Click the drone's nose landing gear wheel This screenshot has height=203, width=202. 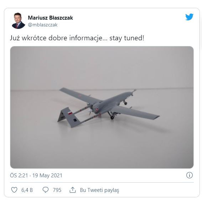tap(125, 103)
